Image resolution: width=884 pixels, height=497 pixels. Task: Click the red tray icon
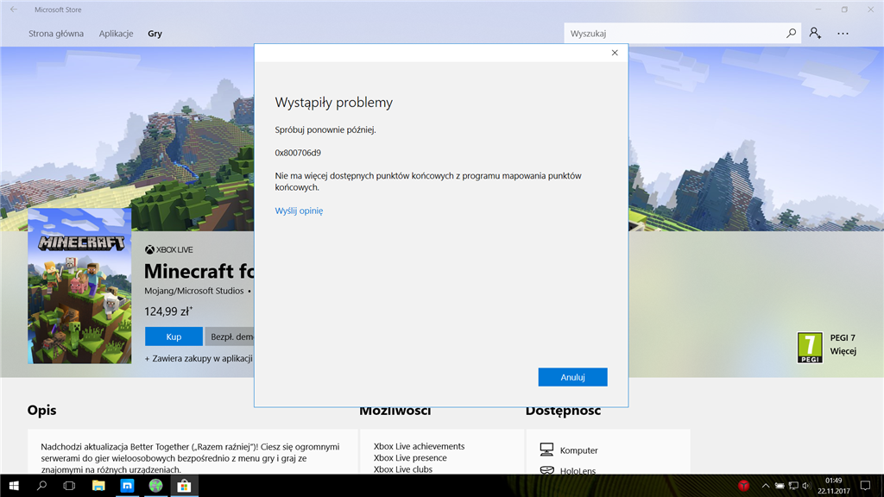743,485
